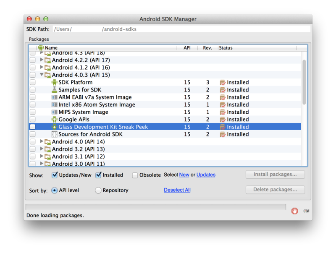
Task: Expand the Android 3.1 (API 12) group
Action: point(42,156)
